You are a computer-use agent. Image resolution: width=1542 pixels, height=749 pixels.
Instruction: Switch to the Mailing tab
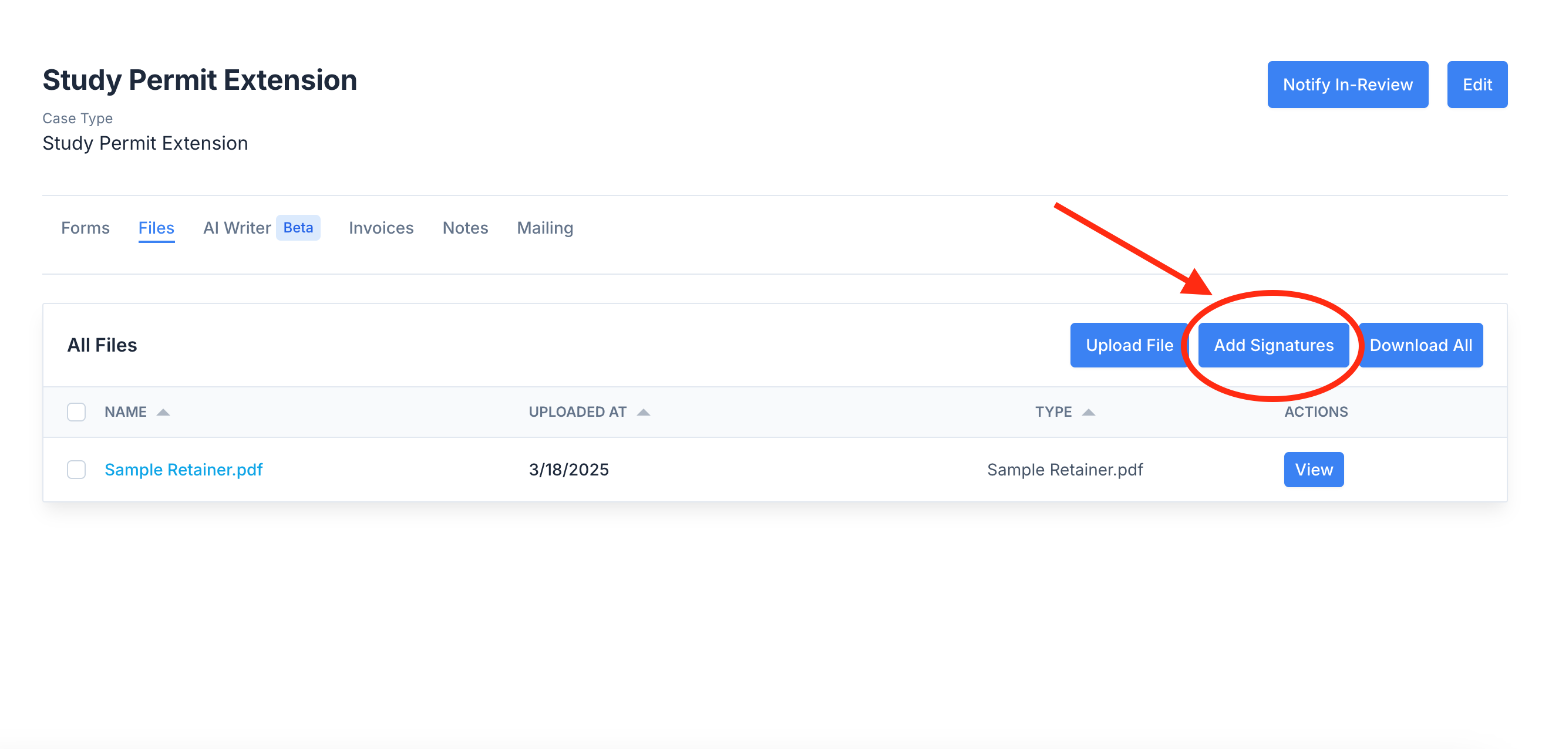coord(545,228)
